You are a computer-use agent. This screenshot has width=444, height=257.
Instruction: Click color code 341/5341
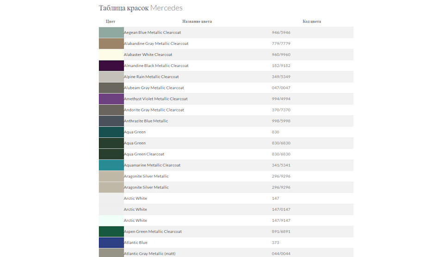(x=281, y=165)
